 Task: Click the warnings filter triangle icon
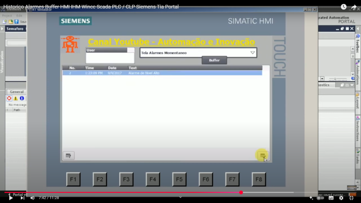point(16,99)
